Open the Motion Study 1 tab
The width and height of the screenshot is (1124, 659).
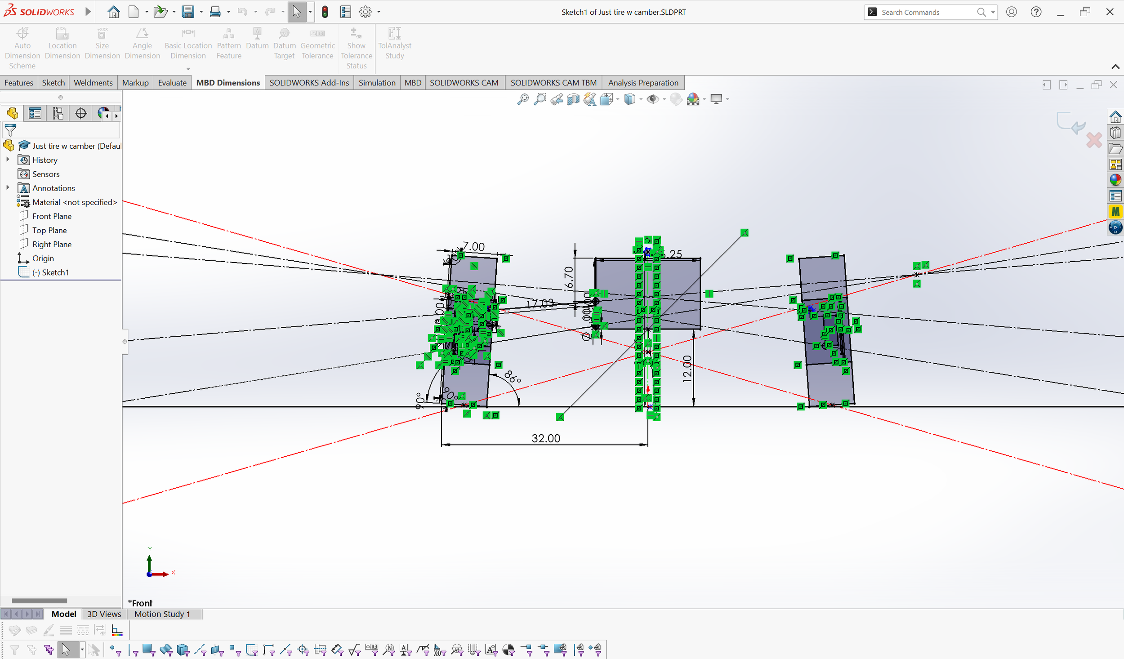[162, 614]
